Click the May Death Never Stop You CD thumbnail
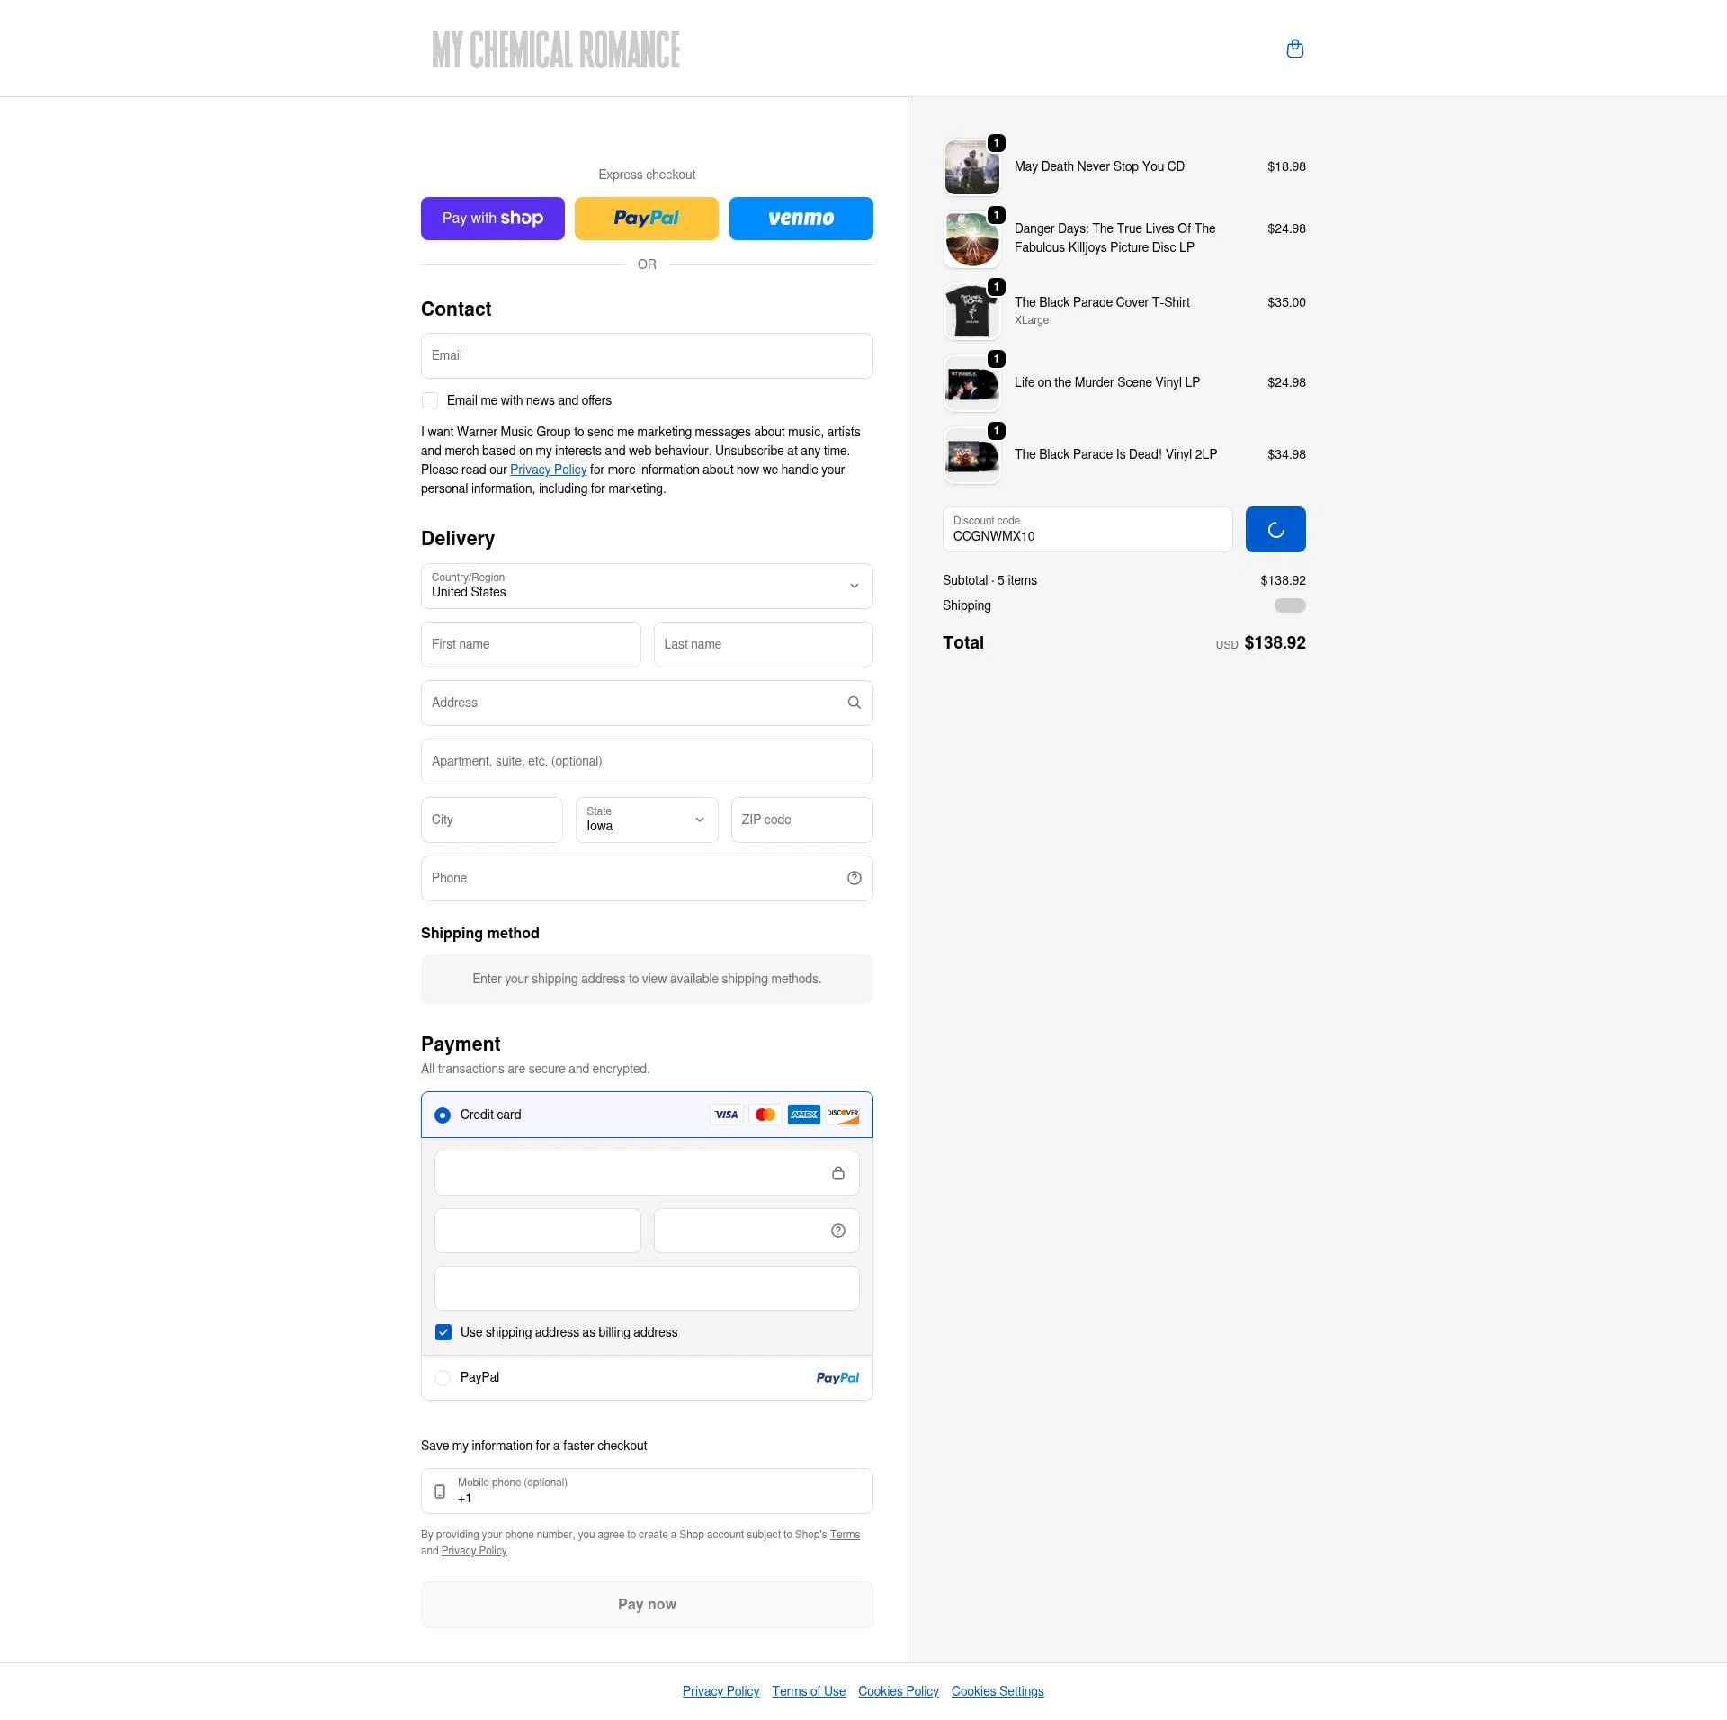 coord(971,166)
